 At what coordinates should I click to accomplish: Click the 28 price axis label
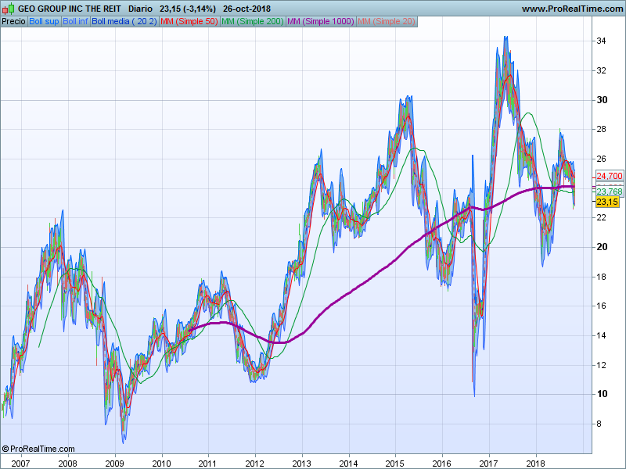tap(601, 129)
